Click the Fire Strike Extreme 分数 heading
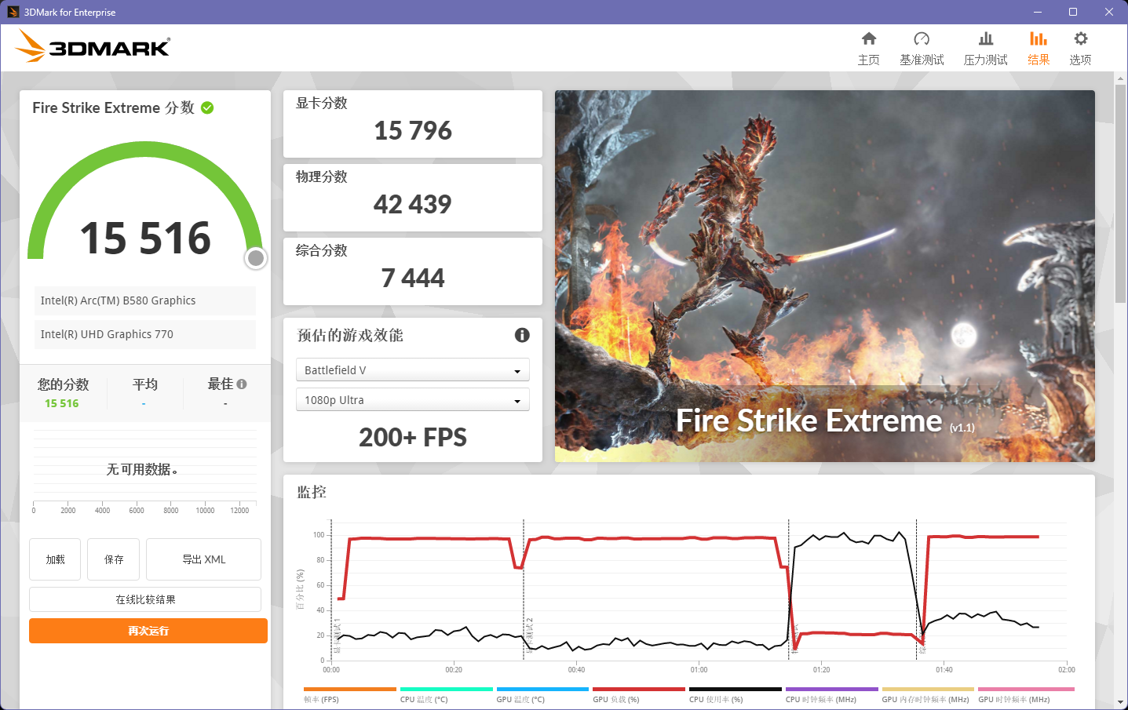 click(x=113, y=107)
